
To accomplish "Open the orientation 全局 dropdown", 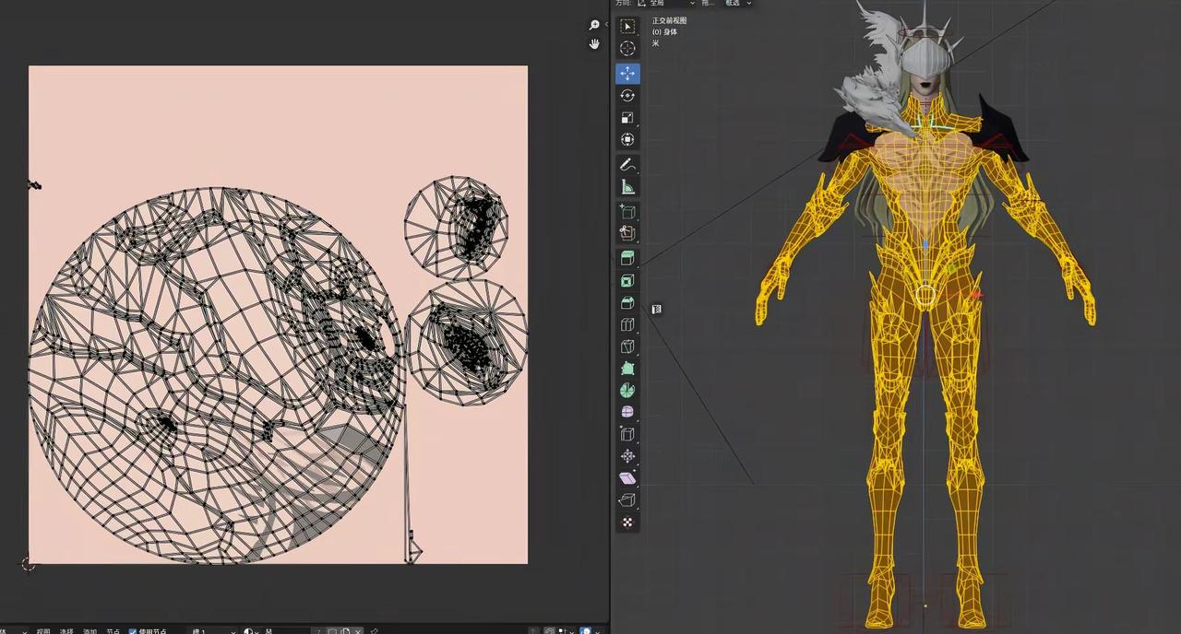I will click(x=664, y=4).
